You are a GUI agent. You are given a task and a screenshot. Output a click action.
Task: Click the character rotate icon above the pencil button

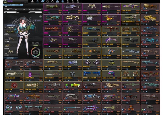click(40, 17)
